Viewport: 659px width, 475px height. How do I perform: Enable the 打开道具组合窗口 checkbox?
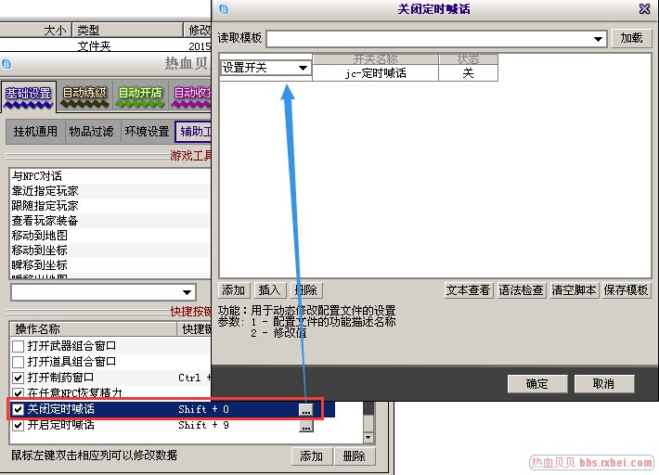pyautogui.click(x=18, y=362)
